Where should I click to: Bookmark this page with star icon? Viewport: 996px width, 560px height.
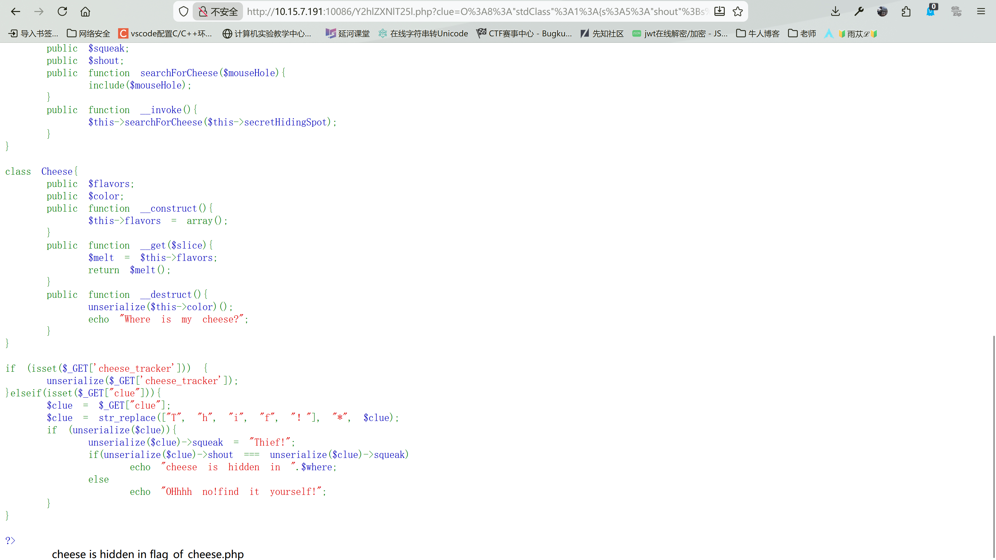[x=738, y=12]
